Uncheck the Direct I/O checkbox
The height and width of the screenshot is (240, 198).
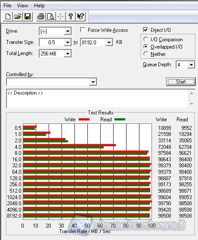click(x=145, y=30)
